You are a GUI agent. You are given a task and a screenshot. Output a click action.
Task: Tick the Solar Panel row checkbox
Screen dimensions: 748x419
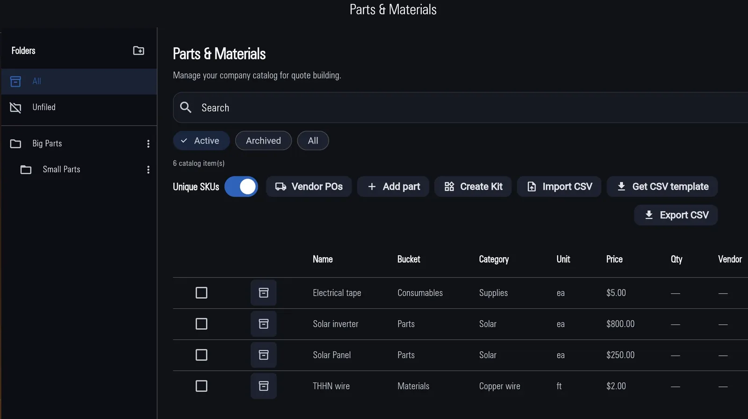[201, 355]
